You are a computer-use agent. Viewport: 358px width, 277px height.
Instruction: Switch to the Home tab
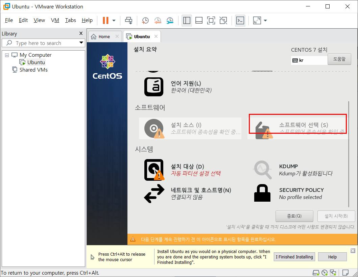pyautogui.click(x=104, y=36)
